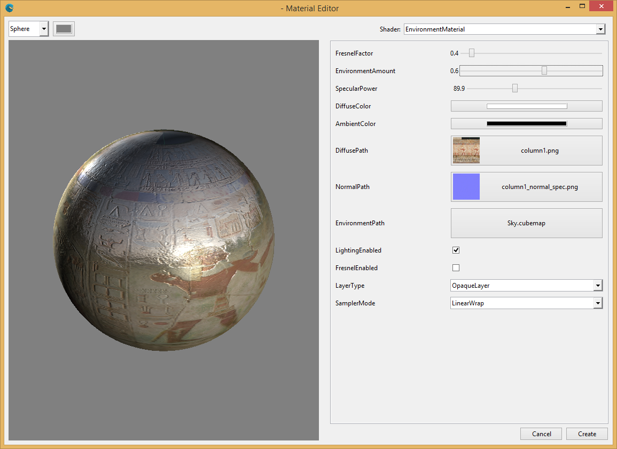This screenshot has height=449, width=617.
Task: Click the blue normal map thumbnail
Action: [466, 187]
